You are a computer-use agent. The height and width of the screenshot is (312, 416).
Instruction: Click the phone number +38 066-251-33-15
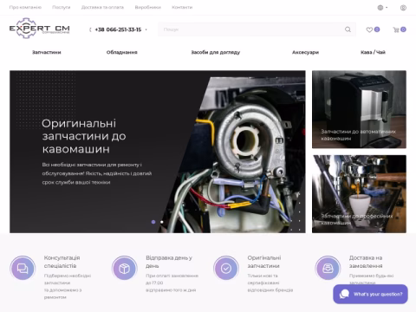click(118, 29)
